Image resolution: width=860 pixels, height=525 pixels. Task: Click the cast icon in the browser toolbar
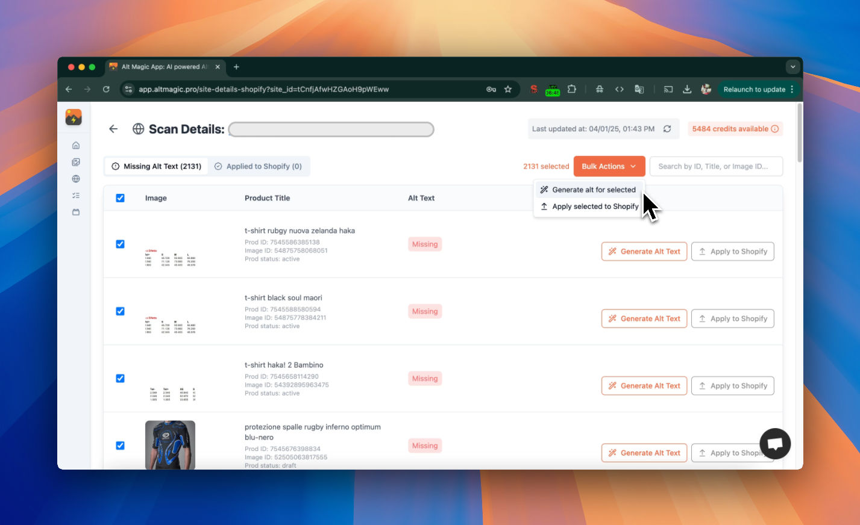[x=668, y=89]
